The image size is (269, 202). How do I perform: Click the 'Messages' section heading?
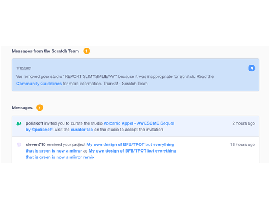tap(22, 108)
